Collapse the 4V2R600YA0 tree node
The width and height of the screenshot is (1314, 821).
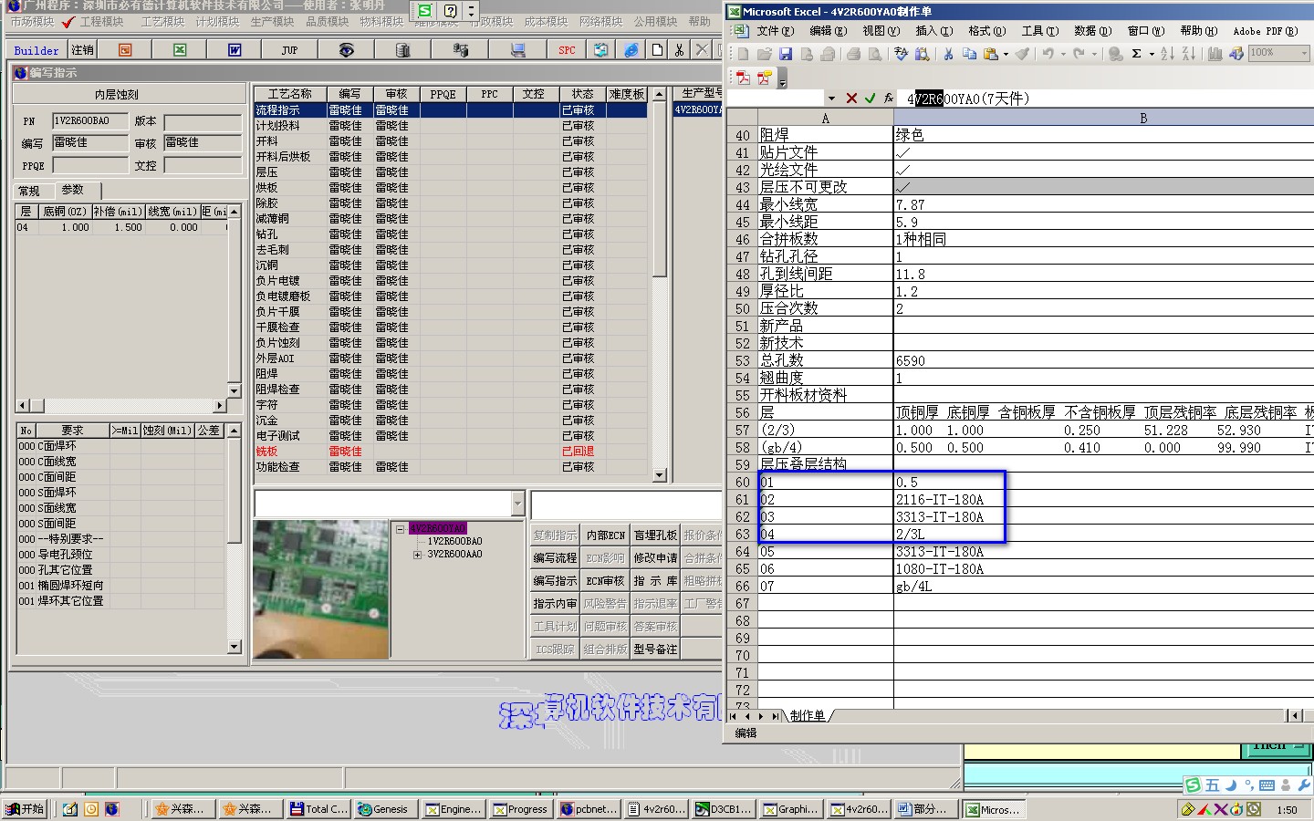pos(400,528)
